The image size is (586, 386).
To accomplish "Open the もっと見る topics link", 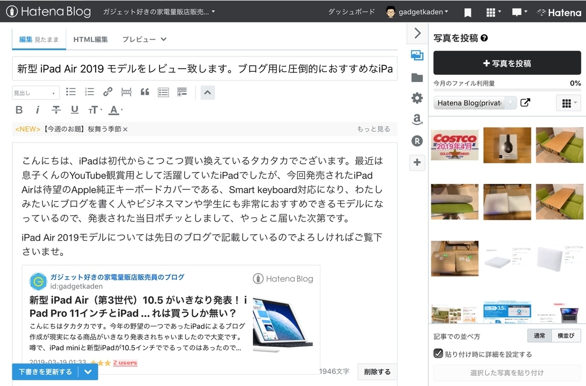I will click(374, 129).
